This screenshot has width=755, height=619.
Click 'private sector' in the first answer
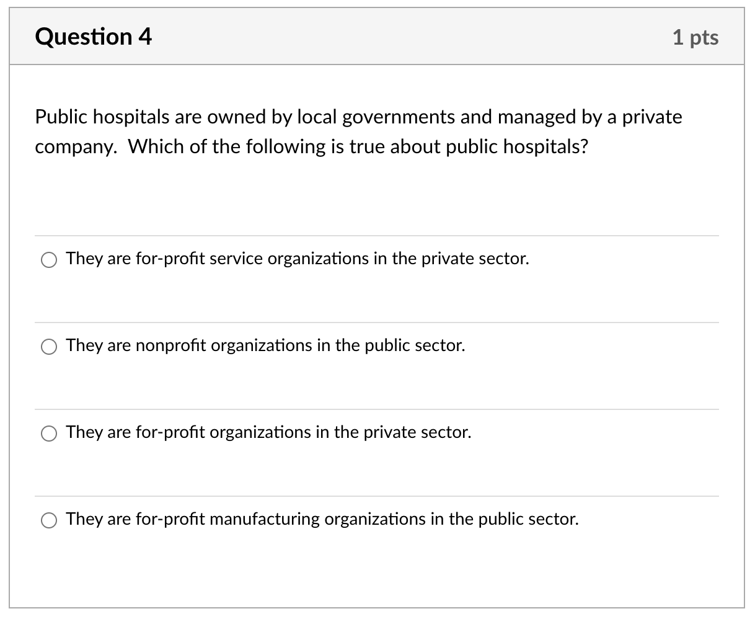(475, 259)
